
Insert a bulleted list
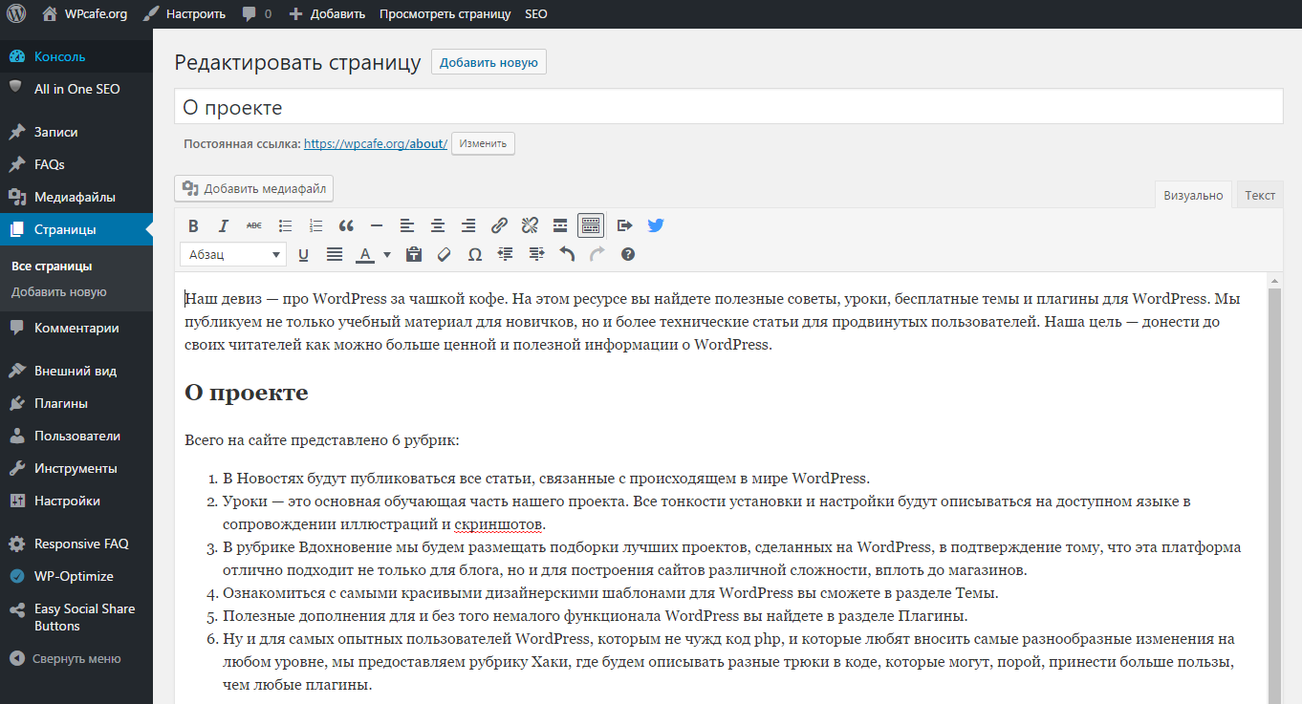click(285, 226)
